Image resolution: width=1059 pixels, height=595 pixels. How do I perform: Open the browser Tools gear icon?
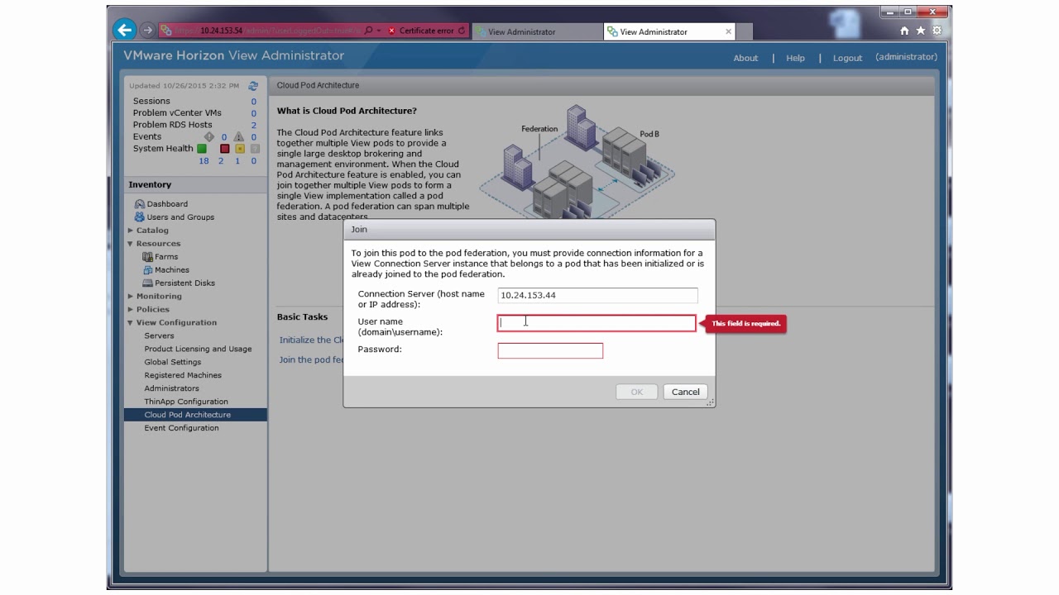[x=937, y=31]
